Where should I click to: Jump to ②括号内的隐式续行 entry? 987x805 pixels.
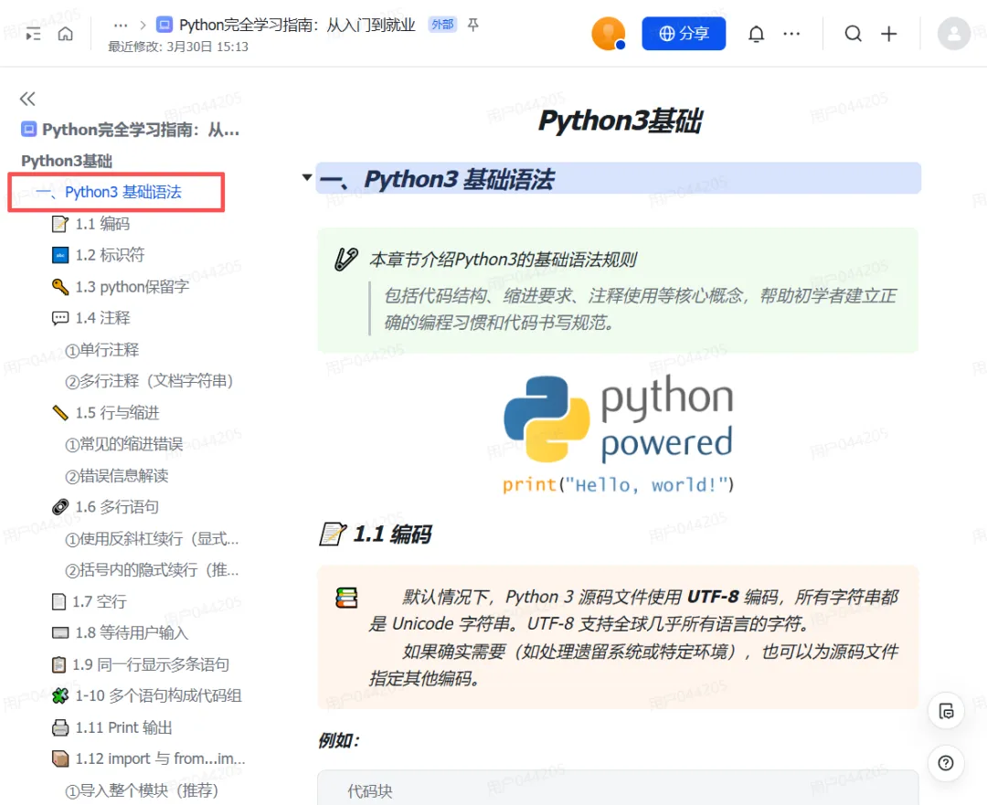(x=152, y=570)
